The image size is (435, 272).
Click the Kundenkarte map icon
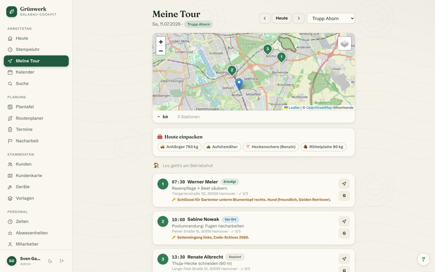10,176
